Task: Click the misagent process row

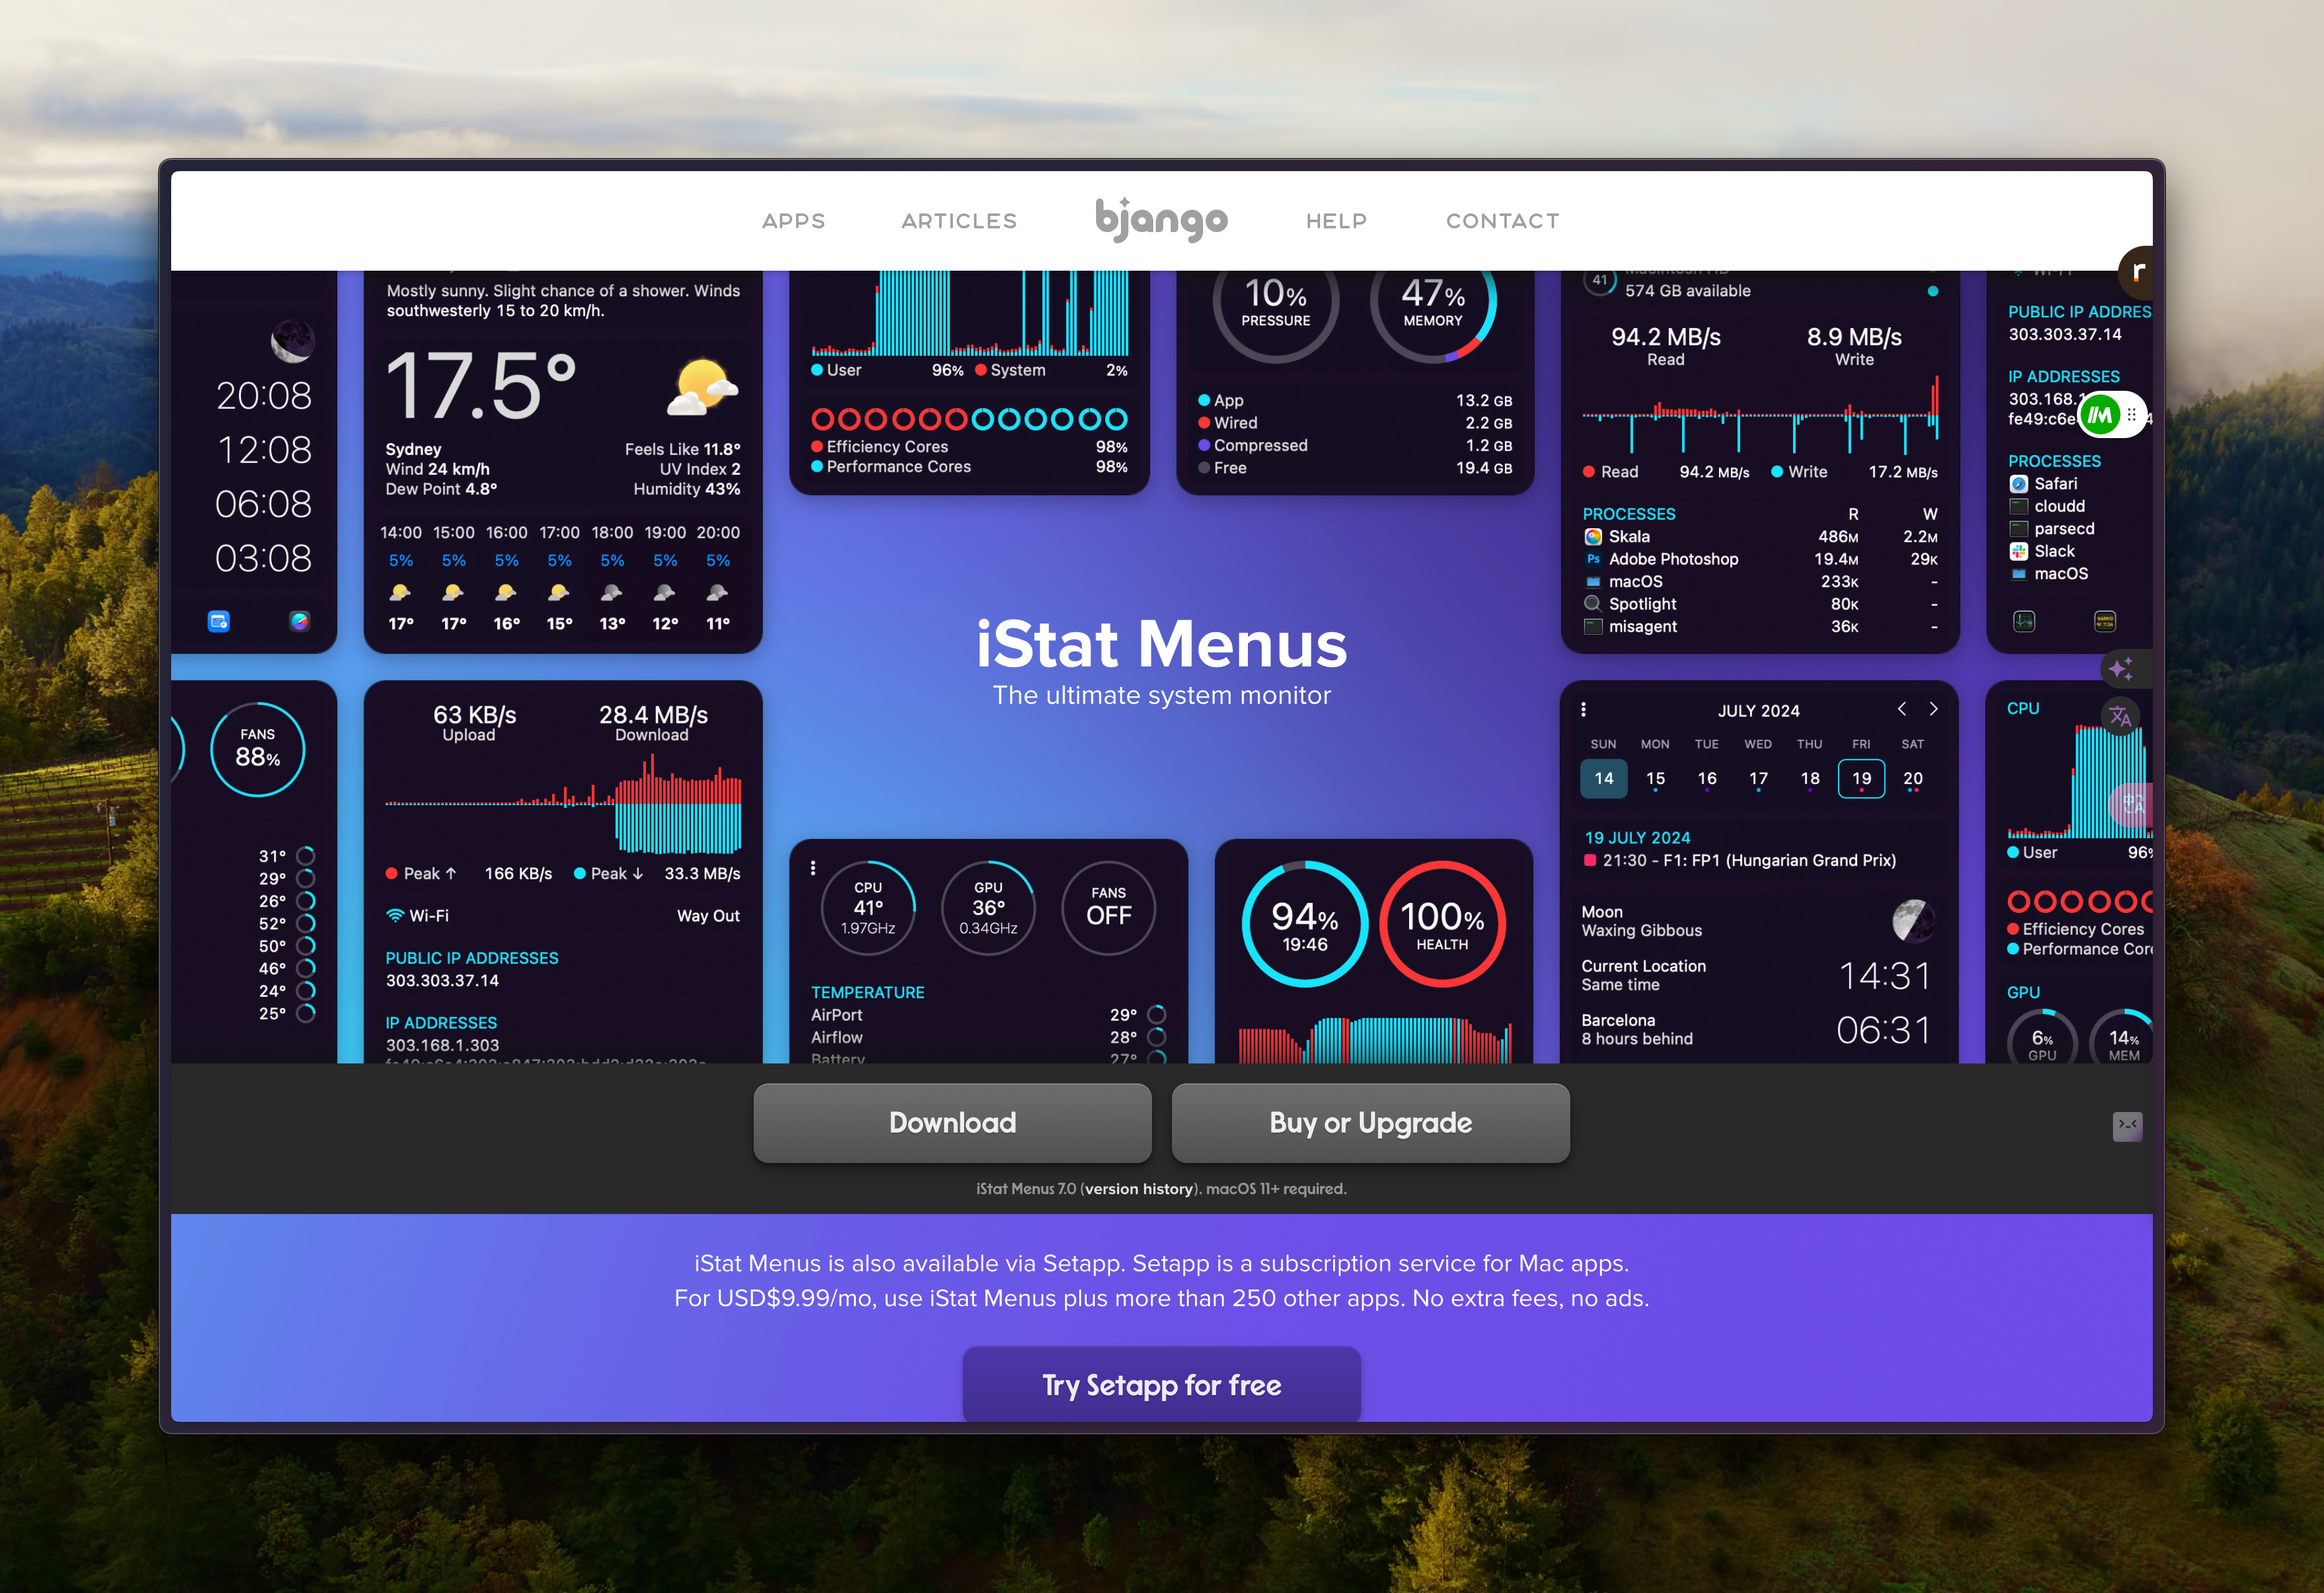Action: [1760, 626]
